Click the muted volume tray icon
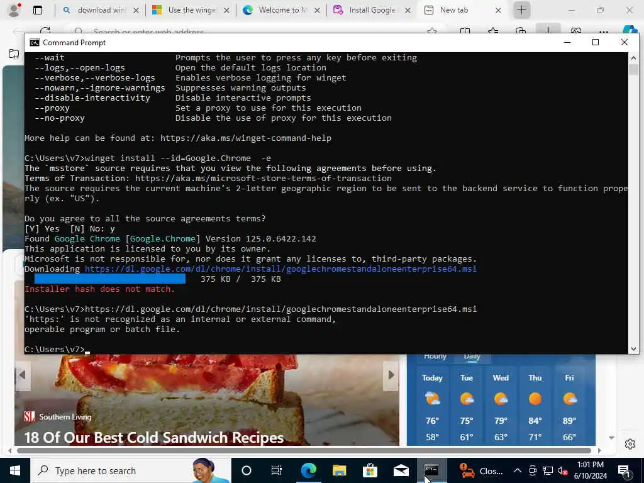Screen dimensions: 644x483 [x=562, y=470]
